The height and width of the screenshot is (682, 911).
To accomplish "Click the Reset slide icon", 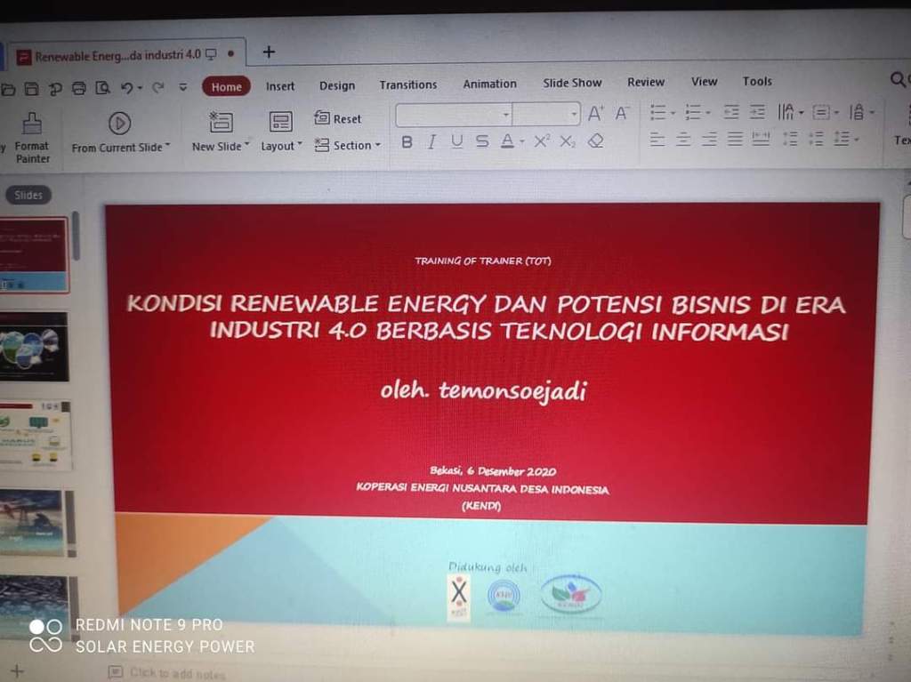I will point(338,118).
